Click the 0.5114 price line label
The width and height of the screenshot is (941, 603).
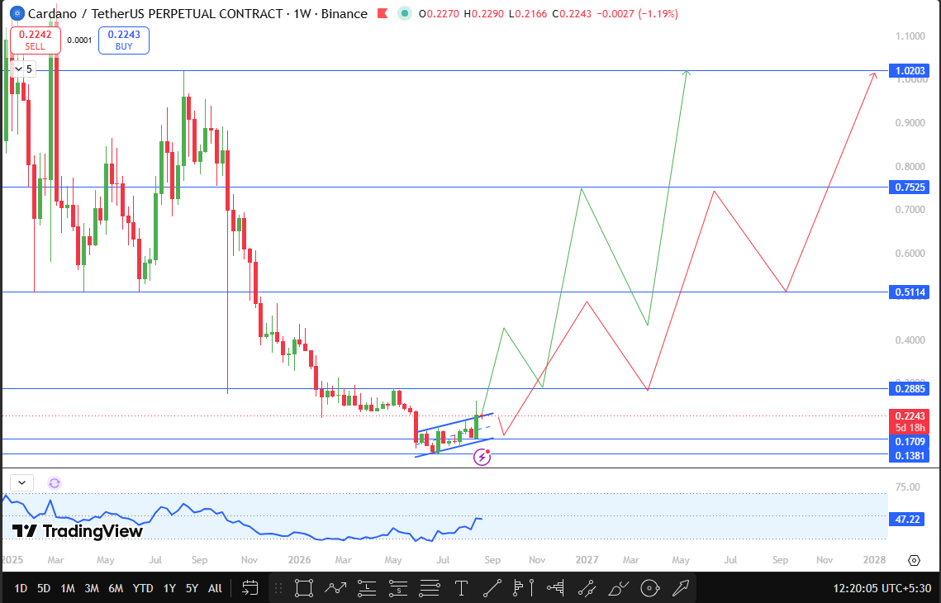[910, 292]
